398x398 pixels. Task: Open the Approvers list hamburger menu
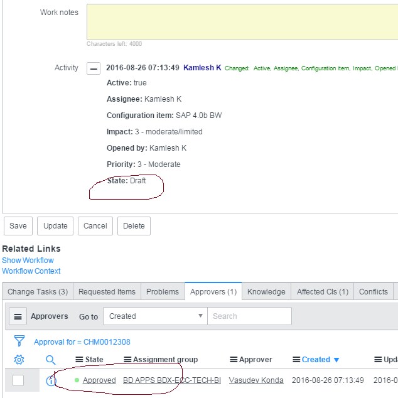[x=18, y=317]
